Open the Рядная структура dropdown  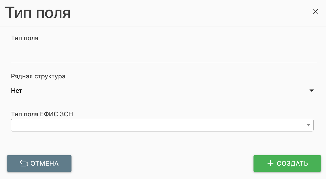(162, 91)
